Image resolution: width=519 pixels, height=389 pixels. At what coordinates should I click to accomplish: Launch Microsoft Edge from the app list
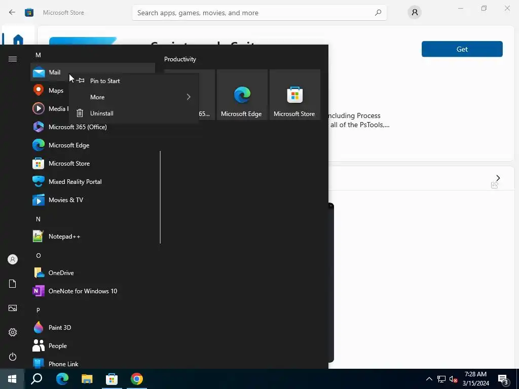tap(93, 145)
